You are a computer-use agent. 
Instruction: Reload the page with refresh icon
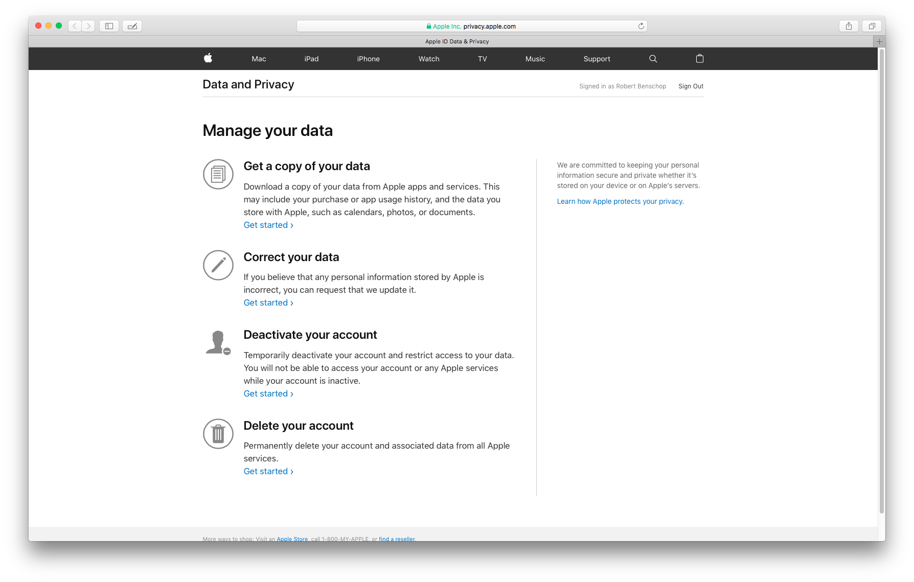point(641,26)
